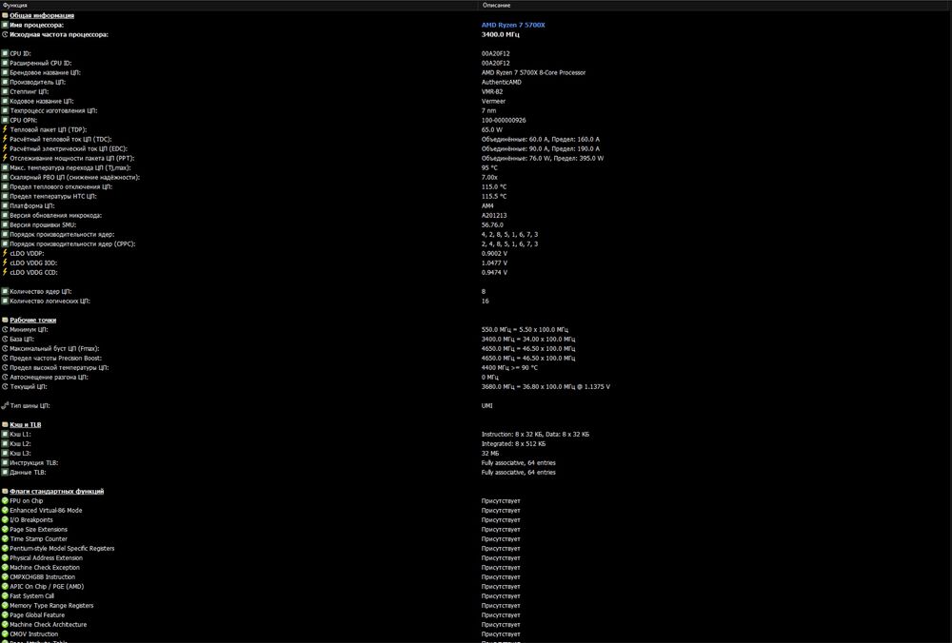Select the Версия прошивки SMU row label
Viewport: 952px width, 643px height.
point(43,225)
